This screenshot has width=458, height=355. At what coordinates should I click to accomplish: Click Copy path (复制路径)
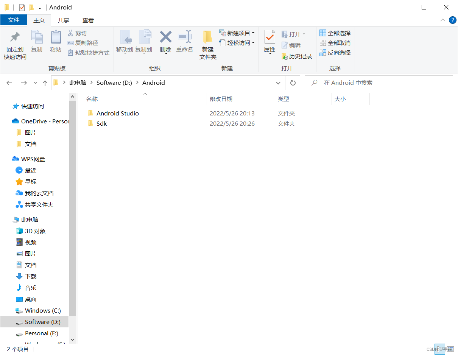83,43
